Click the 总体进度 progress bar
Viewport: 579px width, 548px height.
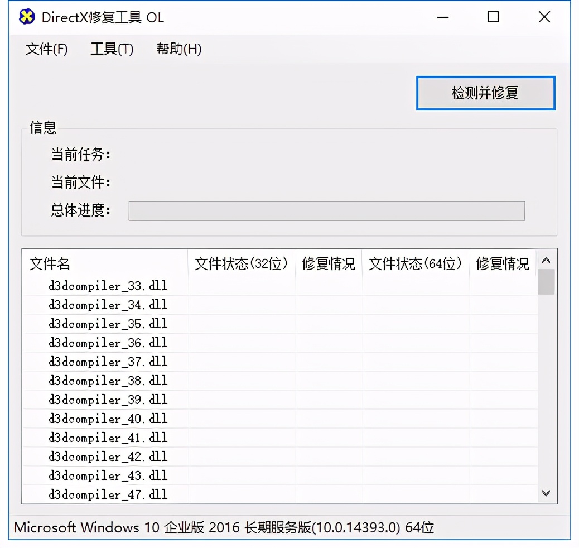[x=326, y=211]
